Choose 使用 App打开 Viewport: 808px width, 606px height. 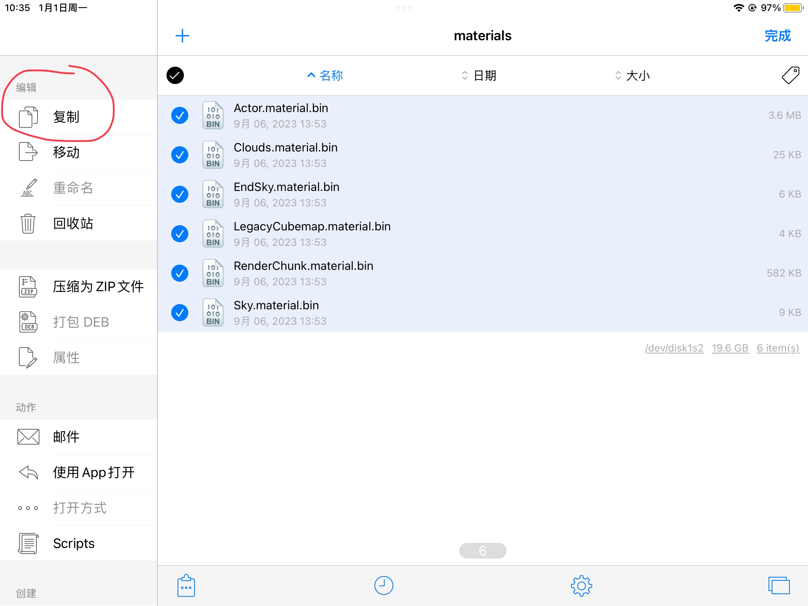(x=79, y=472)
